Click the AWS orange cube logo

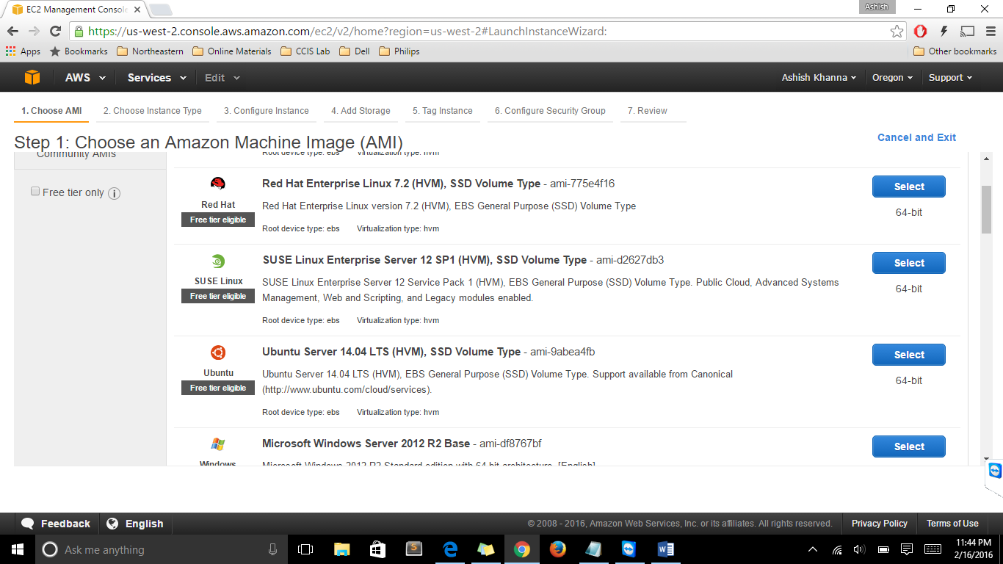coord(32,77)
